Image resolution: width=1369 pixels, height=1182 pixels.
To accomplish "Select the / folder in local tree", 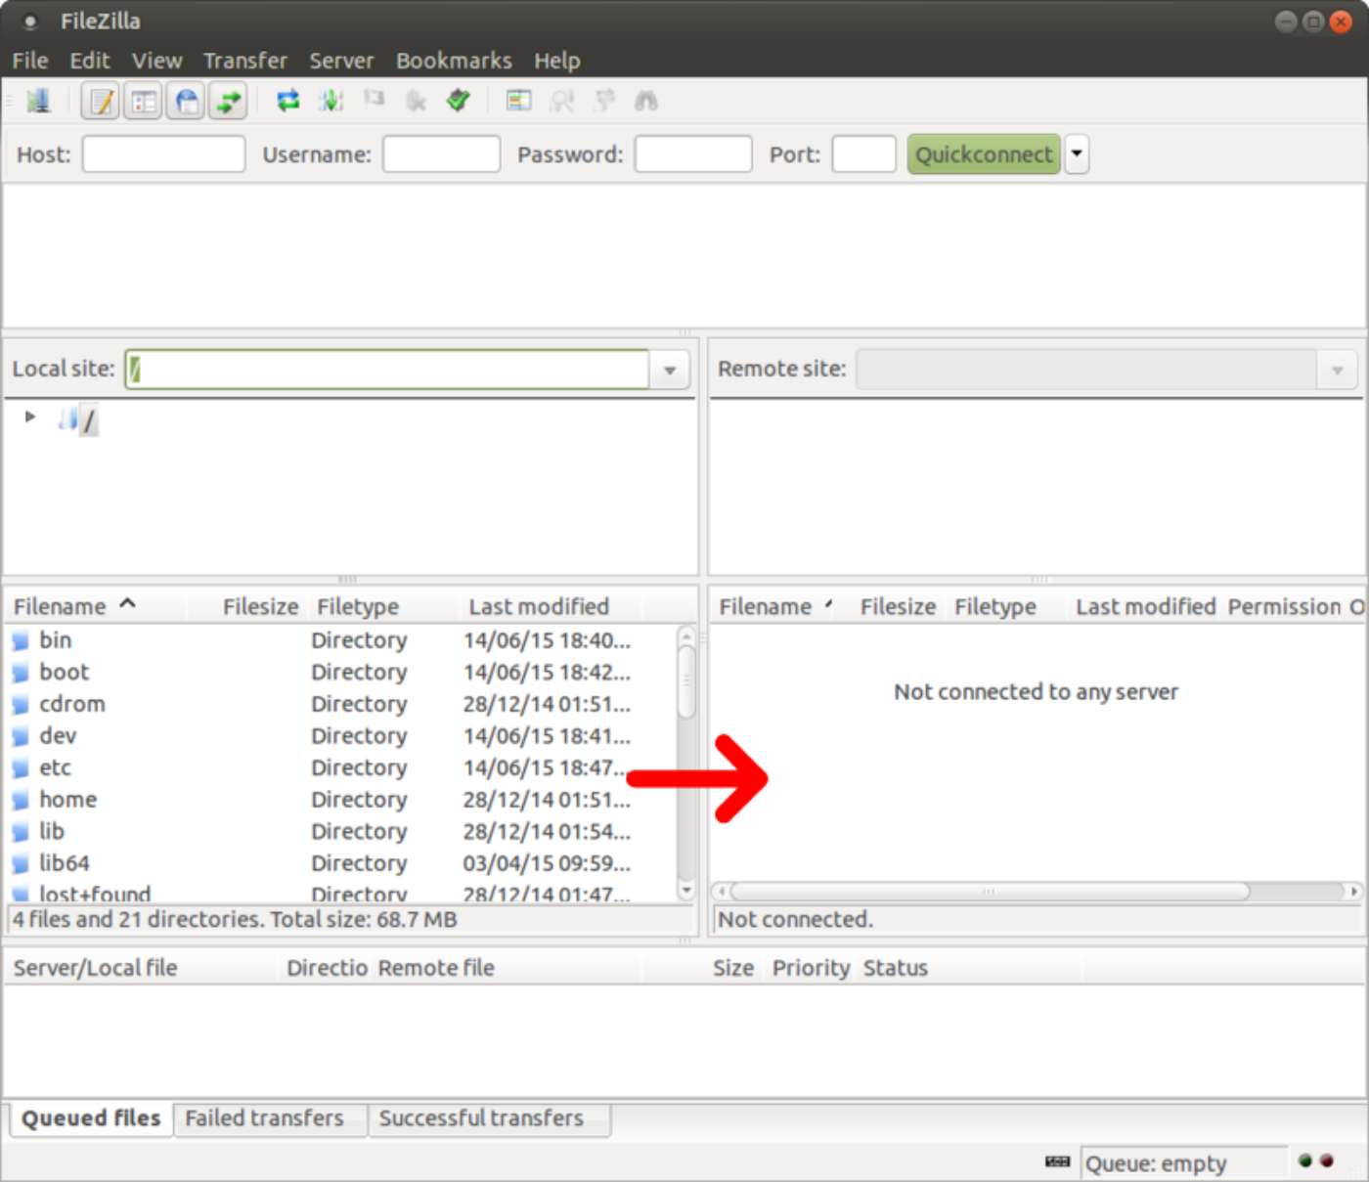I will click(89, 421).
